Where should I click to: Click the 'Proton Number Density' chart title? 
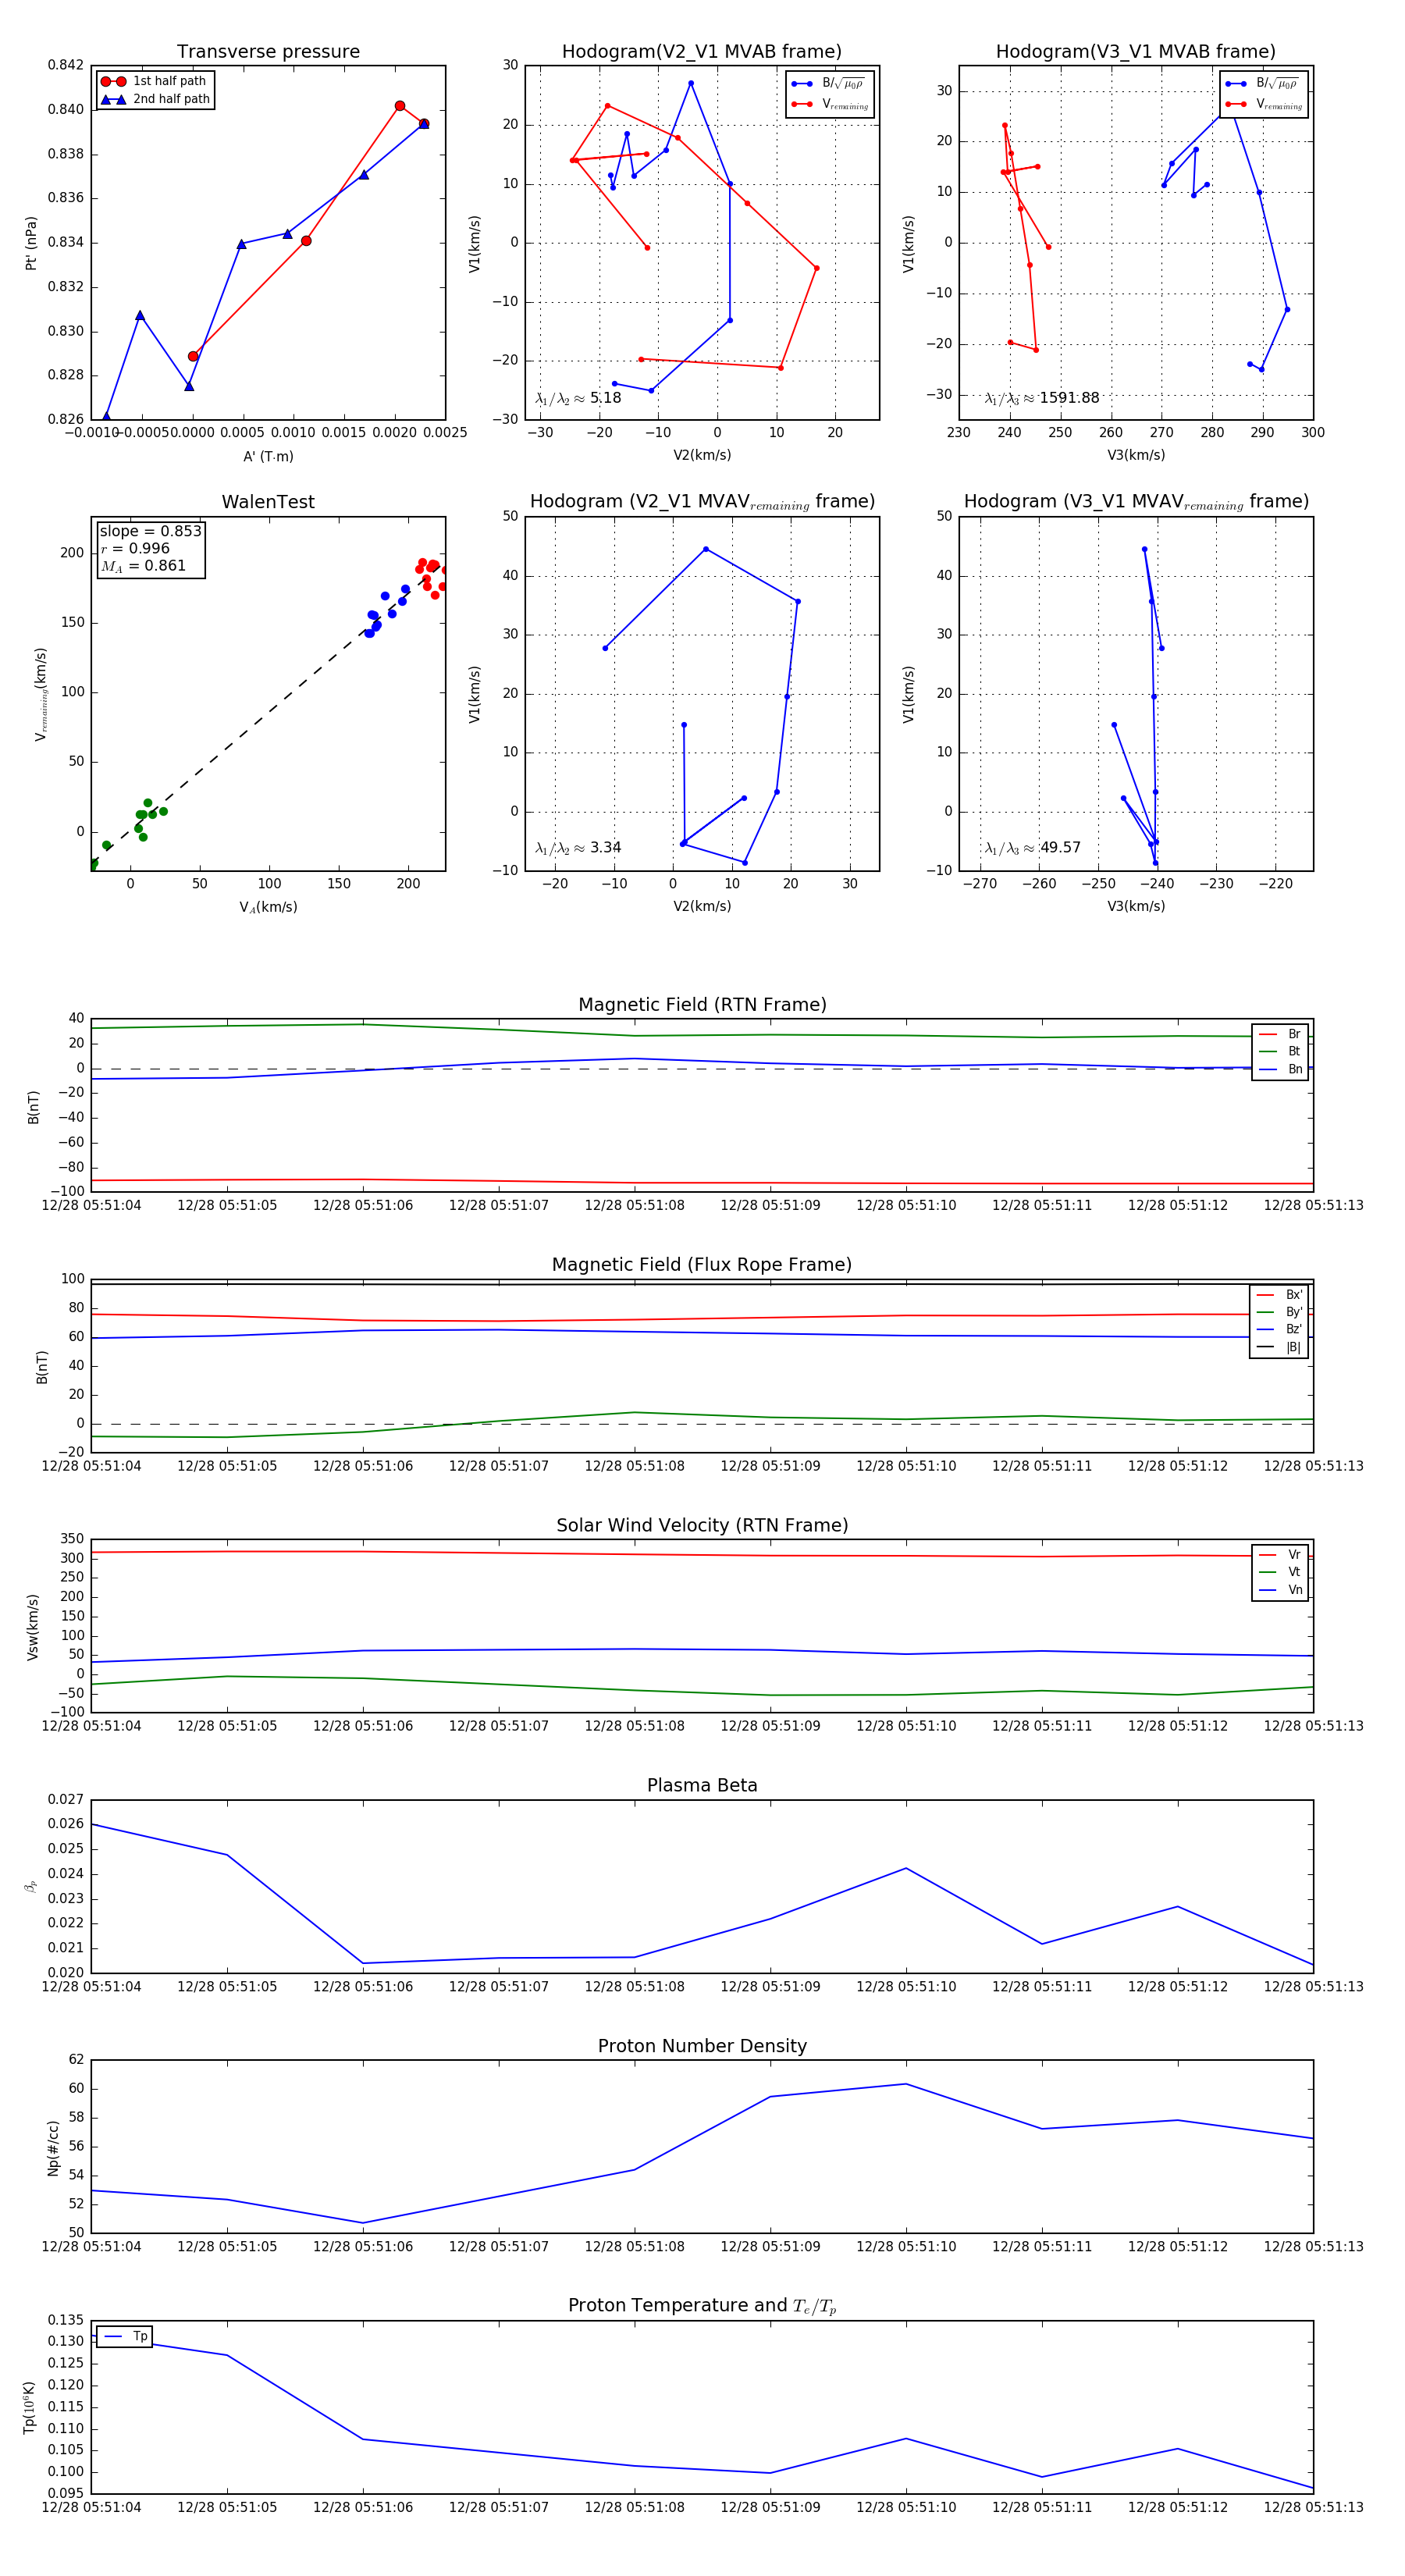point(702,2045)
